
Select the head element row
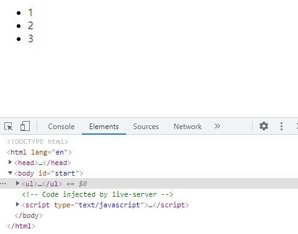click(x=42, y=163)
